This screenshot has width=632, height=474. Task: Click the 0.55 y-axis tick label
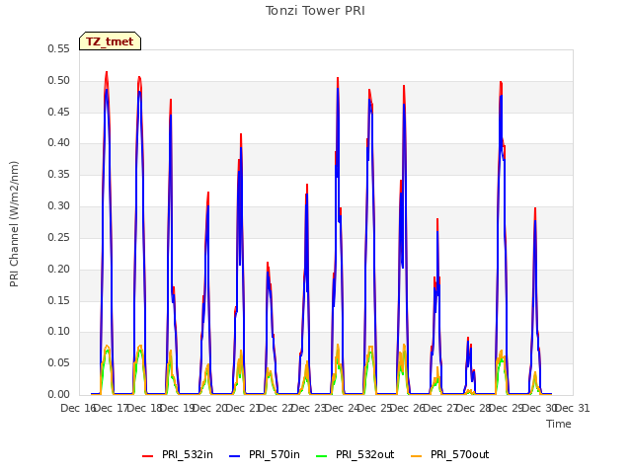click(x=58, y=48)
